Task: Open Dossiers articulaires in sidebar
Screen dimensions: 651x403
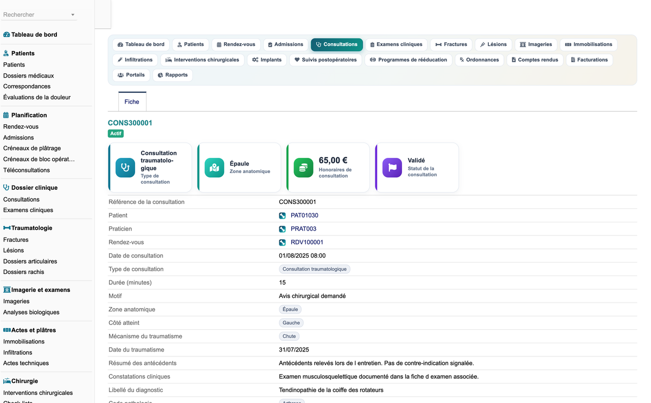Action: pos(30,261)
